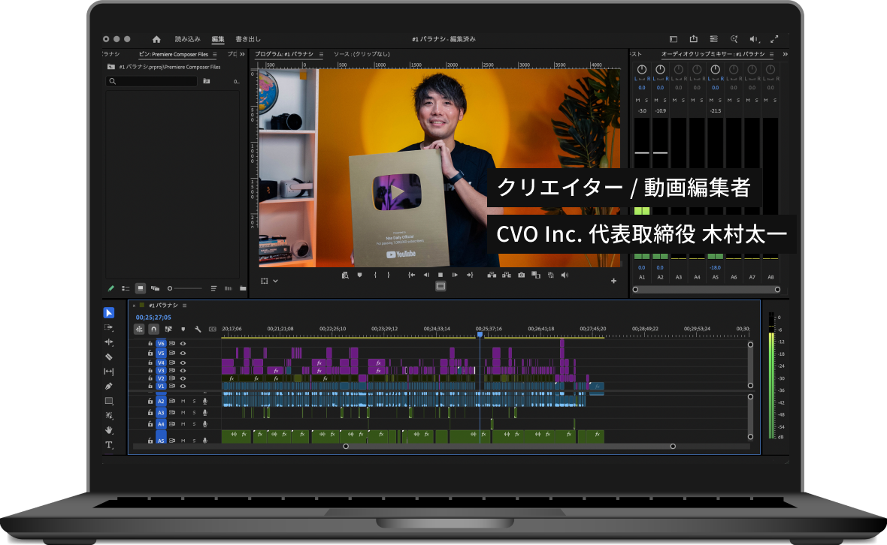Select オーディオクリップミキサー panel tab
The width and height of the screenshot is (887, 545).
(x=713, y=54)
